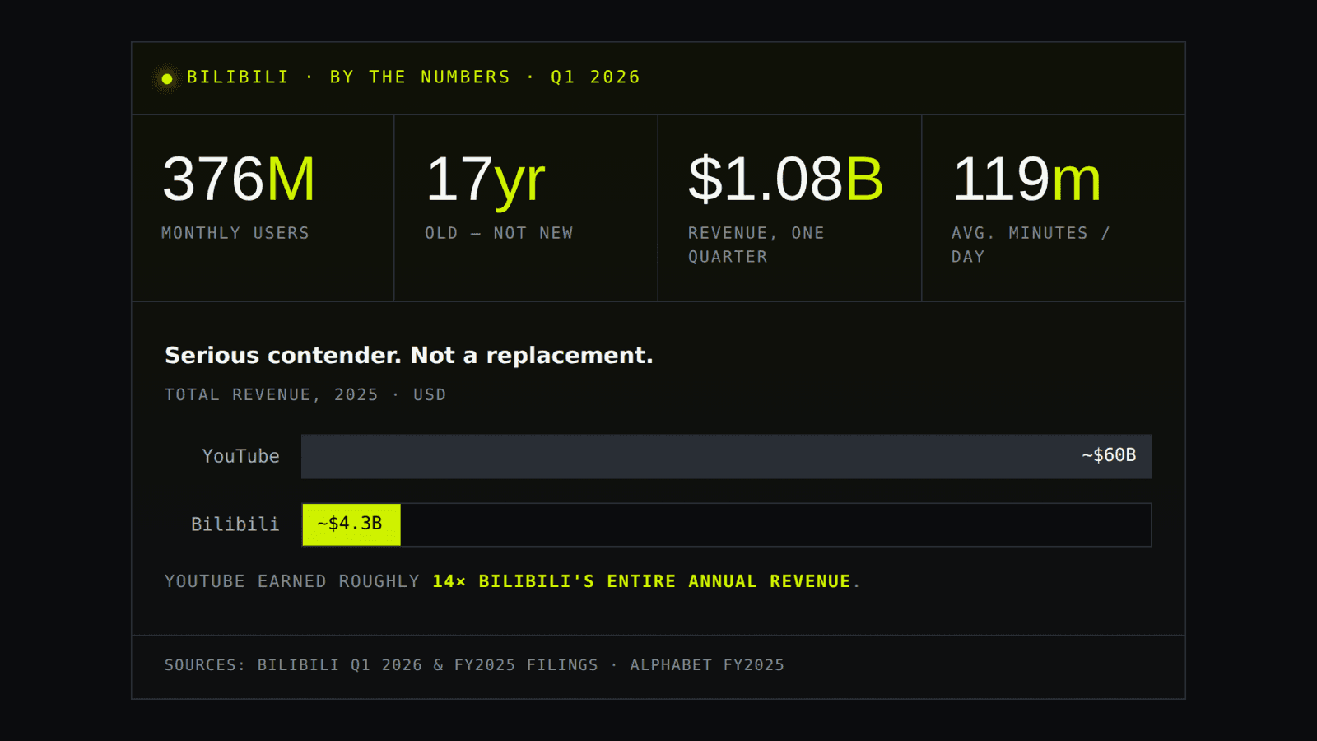Click the 'MONTHLY USERS' label

[x=235, y=233]
